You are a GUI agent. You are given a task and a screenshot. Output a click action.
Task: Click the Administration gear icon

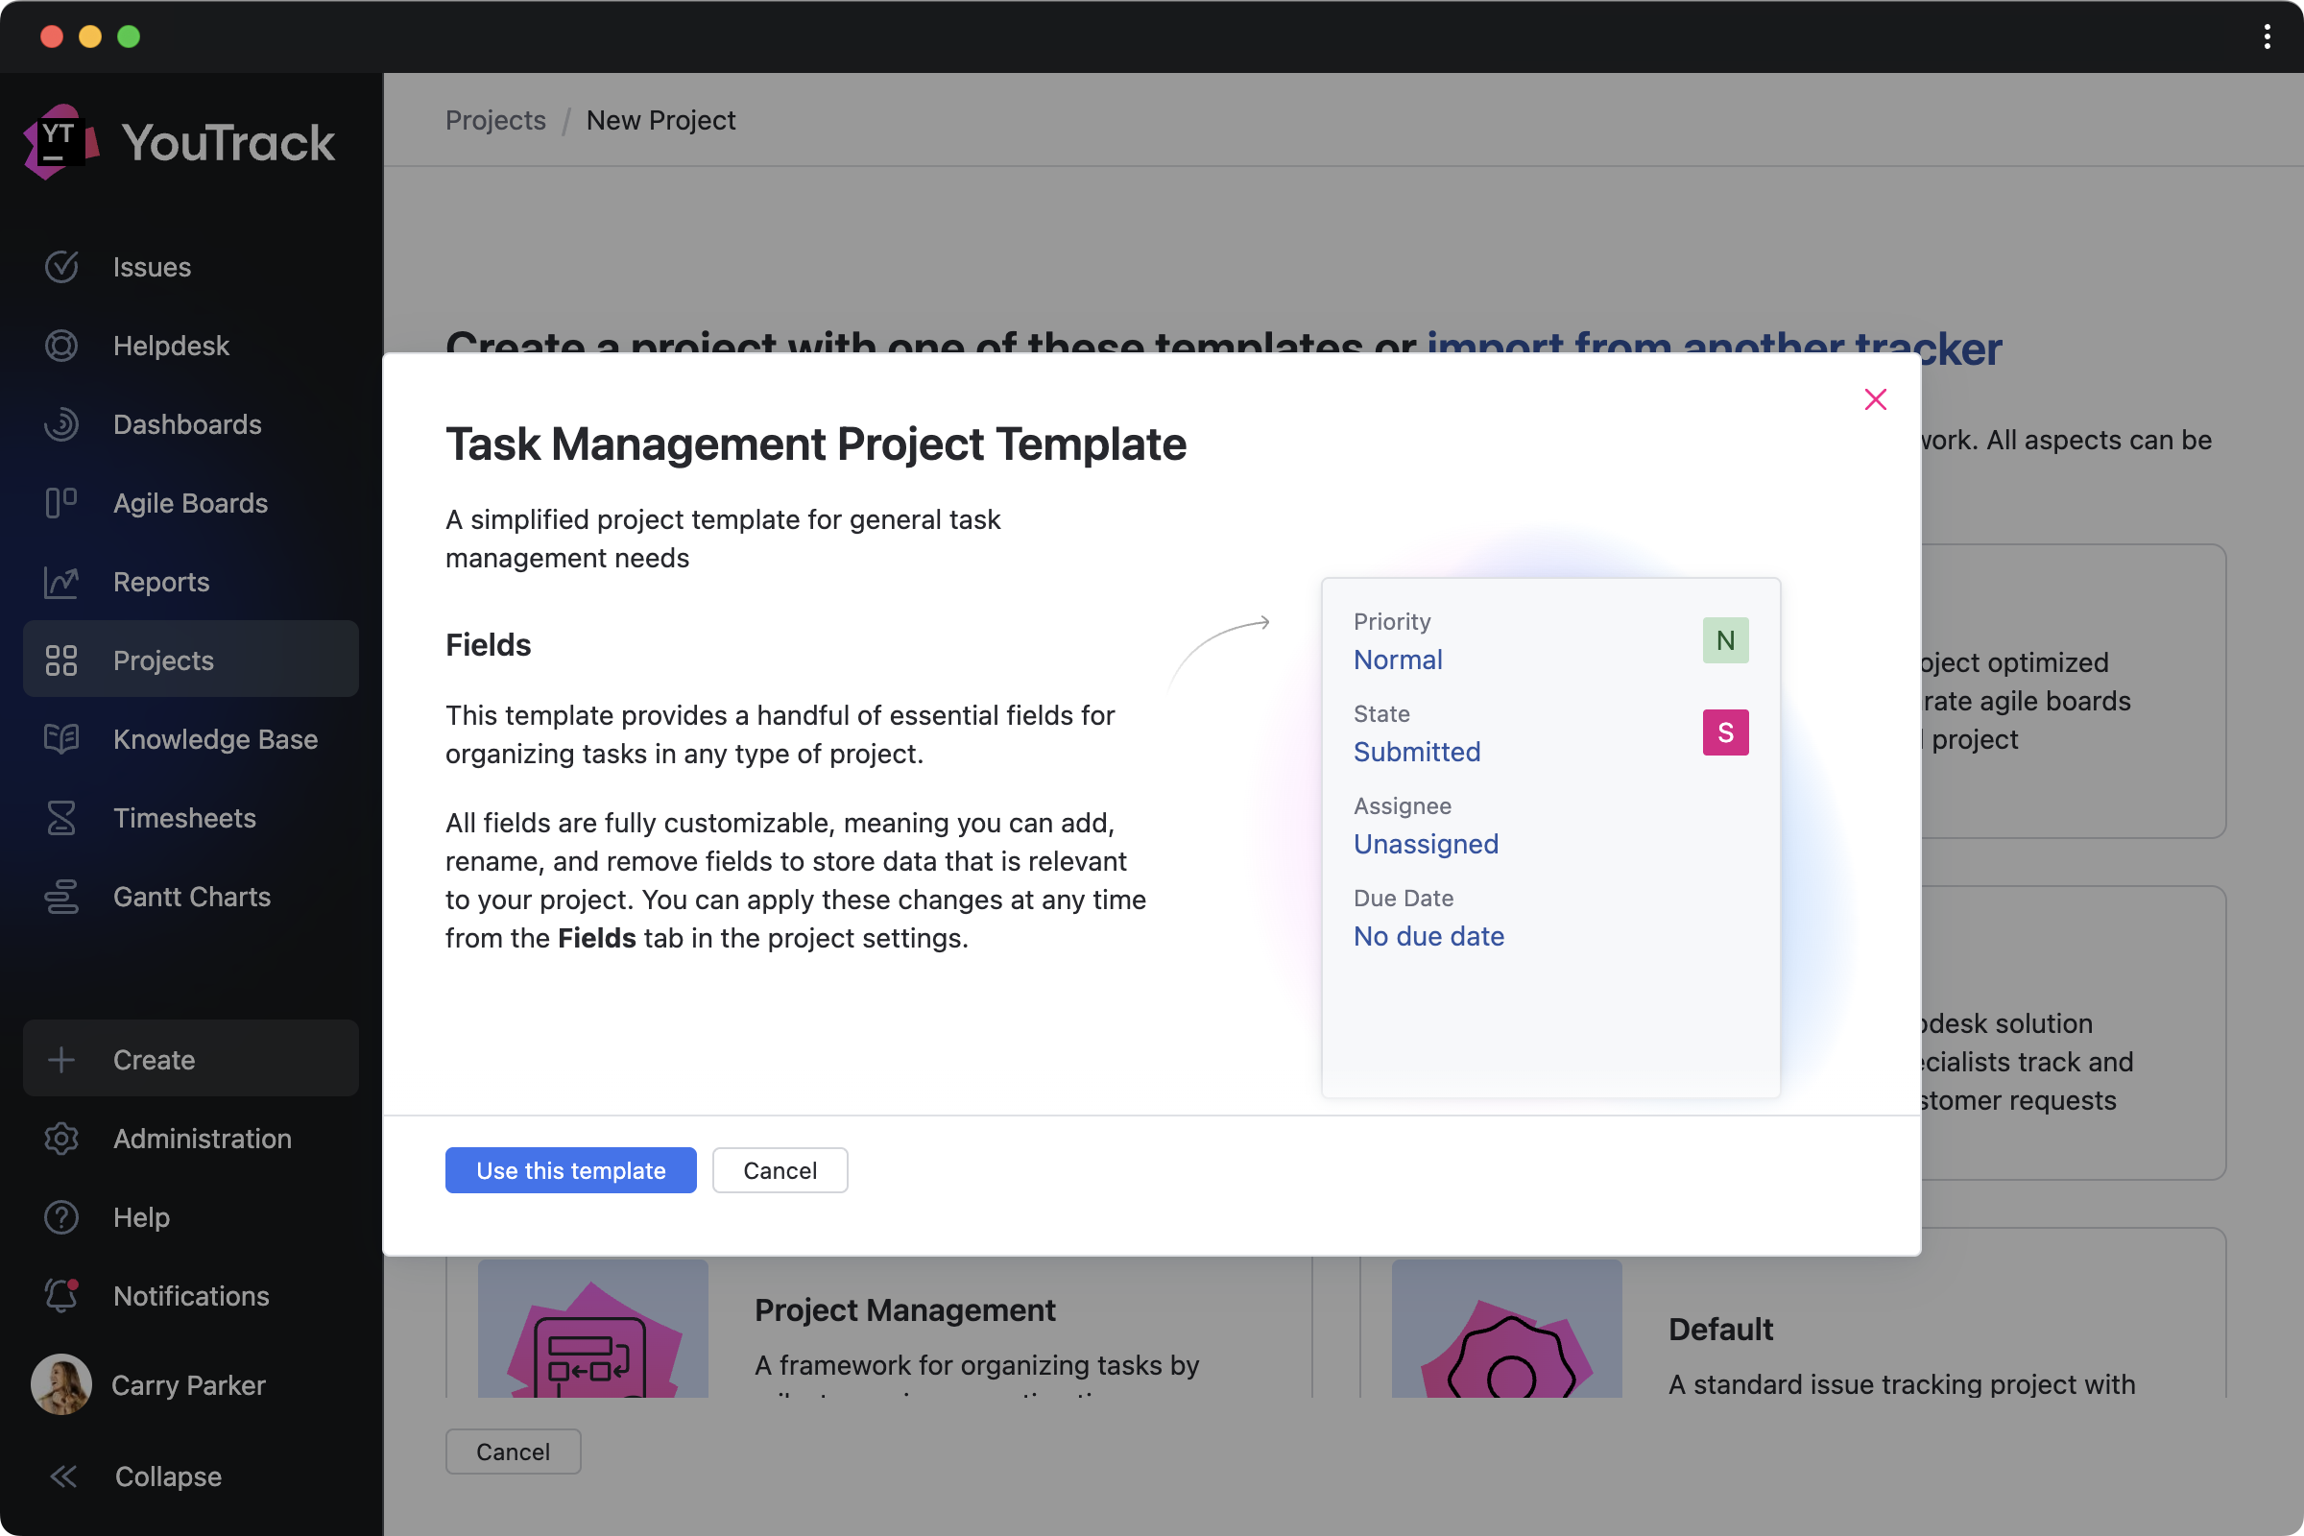(x=60, y=1139)
